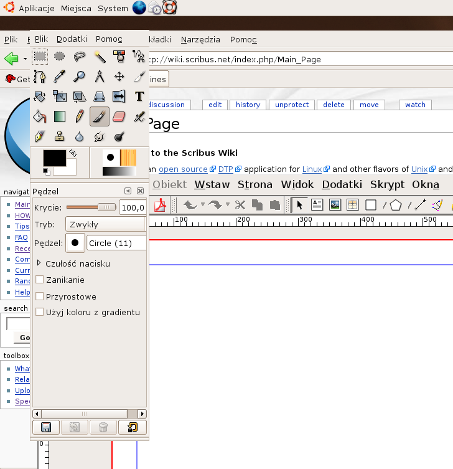Check Użyj koloru z gradientu option
Image resolution: width=453 pixels, height=469 pixels.
click(x=40, y=312)
